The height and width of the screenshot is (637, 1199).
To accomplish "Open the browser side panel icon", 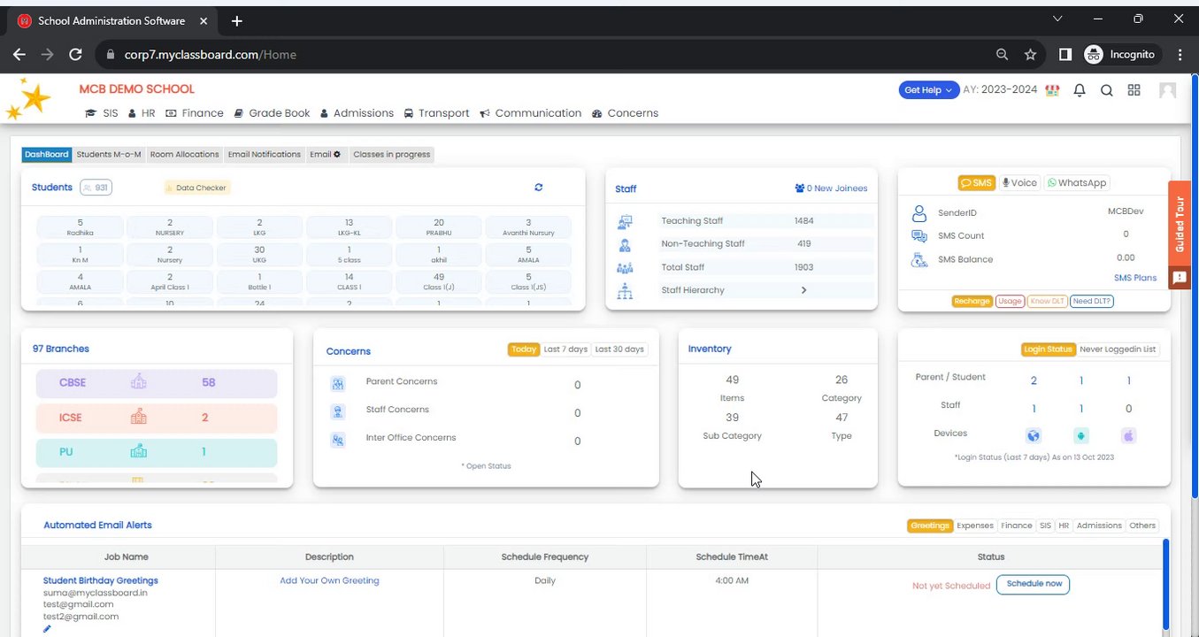I will (x=1065, y=55).
